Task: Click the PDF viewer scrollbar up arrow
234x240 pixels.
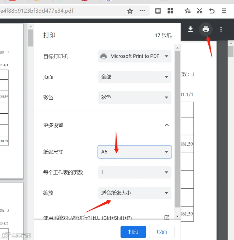Action: point(231,43)
